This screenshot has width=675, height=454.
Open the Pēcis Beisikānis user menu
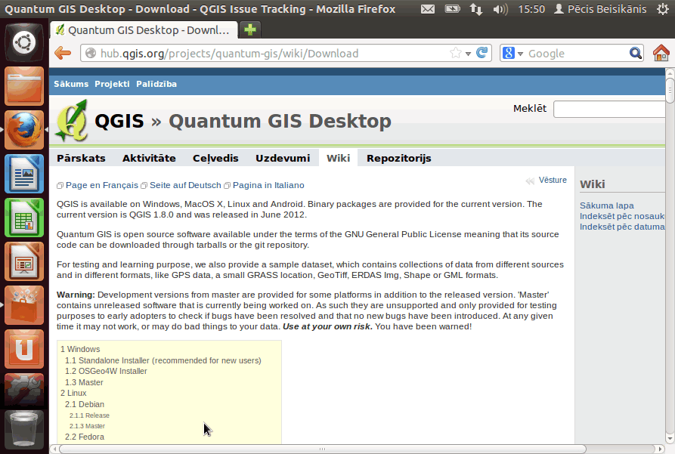(600, 9)
